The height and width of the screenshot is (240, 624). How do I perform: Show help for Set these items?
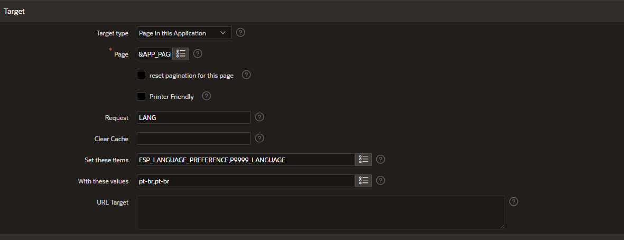(x=380, y=160)
